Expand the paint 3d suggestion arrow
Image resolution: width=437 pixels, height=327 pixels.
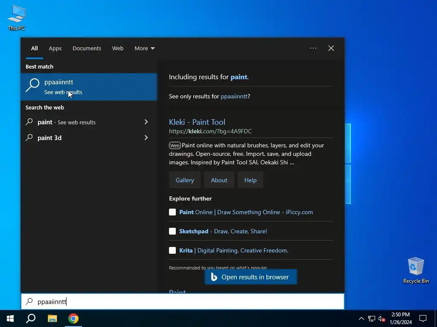pyautogui.click(x=146, y=138)
